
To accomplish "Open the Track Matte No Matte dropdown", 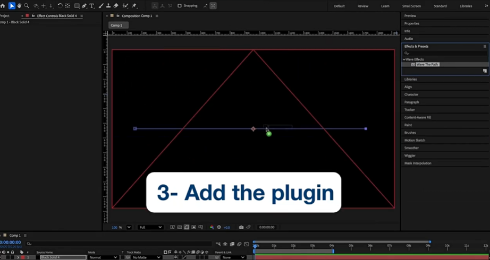I will pyautogui.click(x=146, y=257).
